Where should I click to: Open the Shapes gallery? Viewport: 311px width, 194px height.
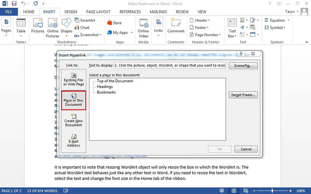click(x=66, y=27)
